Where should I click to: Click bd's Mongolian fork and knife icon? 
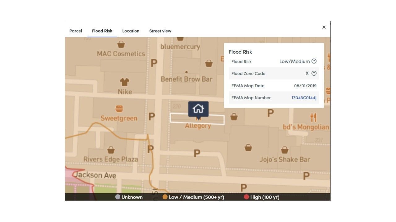[313, 117]
